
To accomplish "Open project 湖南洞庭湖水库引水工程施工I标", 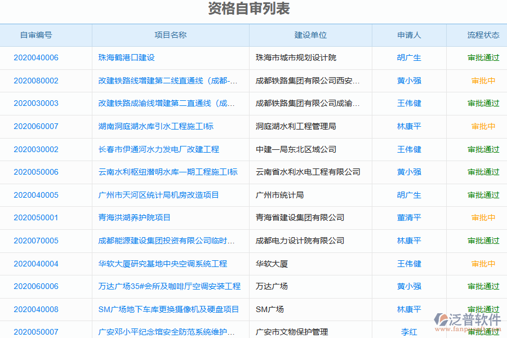I will point(154,126).
